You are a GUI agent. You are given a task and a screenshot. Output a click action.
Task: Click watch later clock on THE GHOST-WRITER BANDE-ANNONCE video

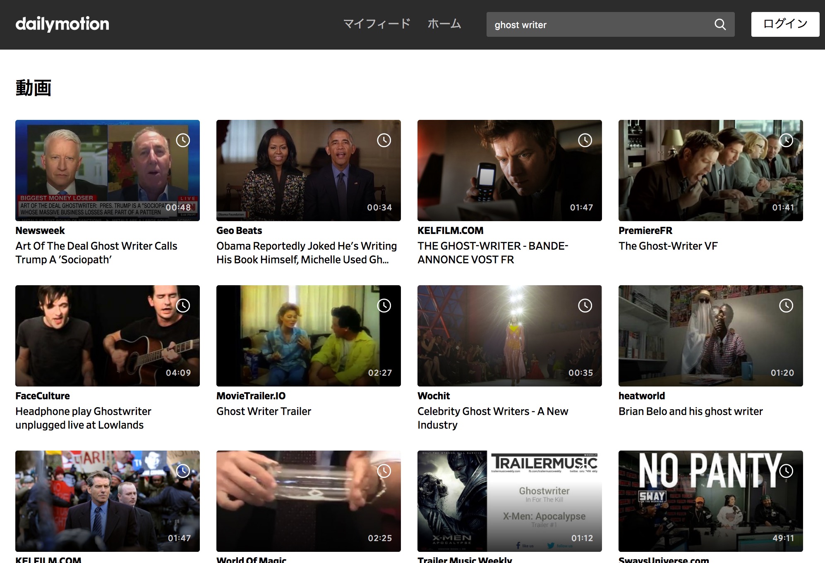pos(585,140)
